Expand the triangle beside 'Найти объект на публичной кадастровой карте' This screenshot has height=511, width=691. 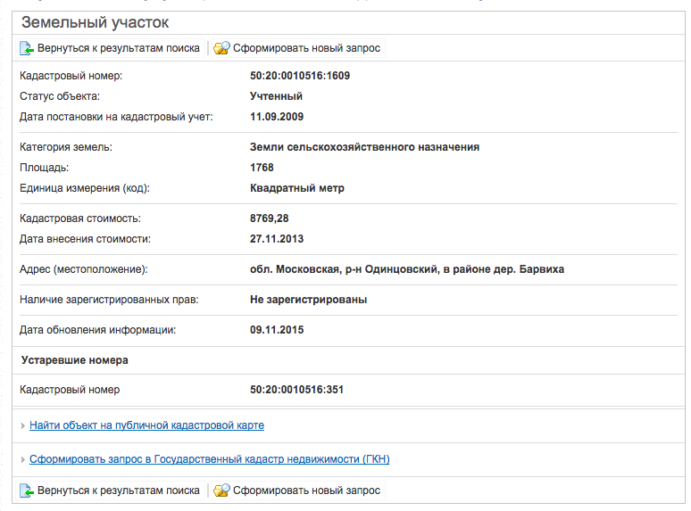[22, 426]
